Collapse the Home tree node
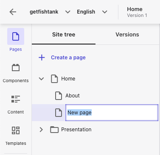 41,79
